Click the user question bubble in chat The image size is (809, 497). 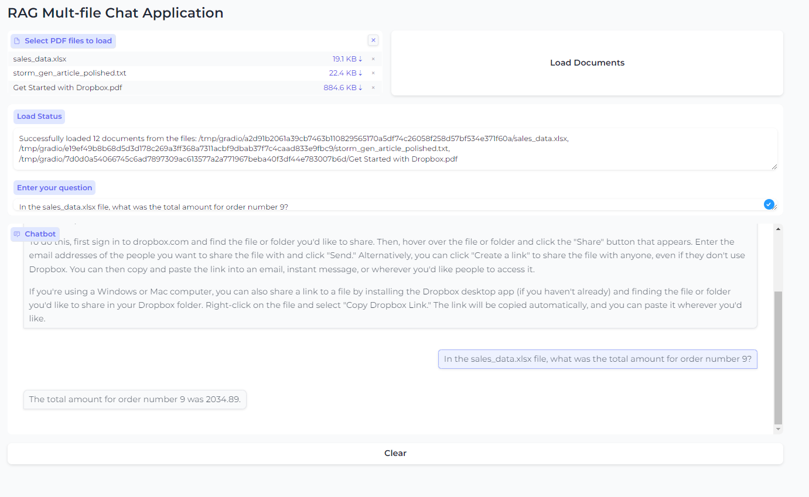pyautogui.click(x=598, y=359)
